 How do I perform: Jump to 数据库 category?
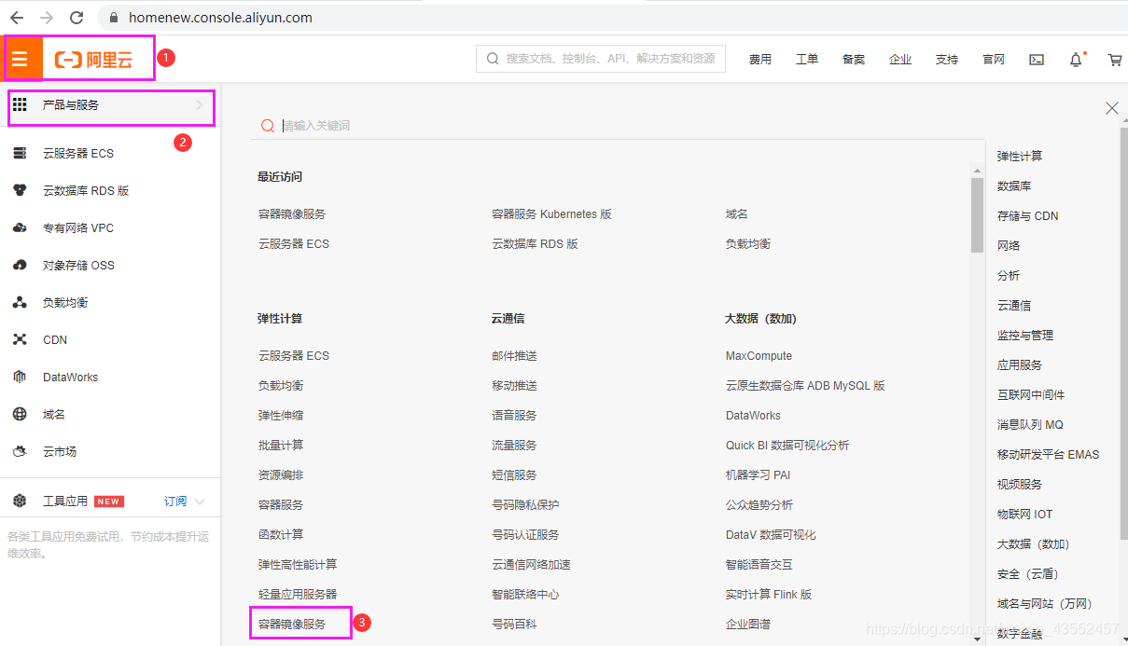click(x=1014, y=186)
